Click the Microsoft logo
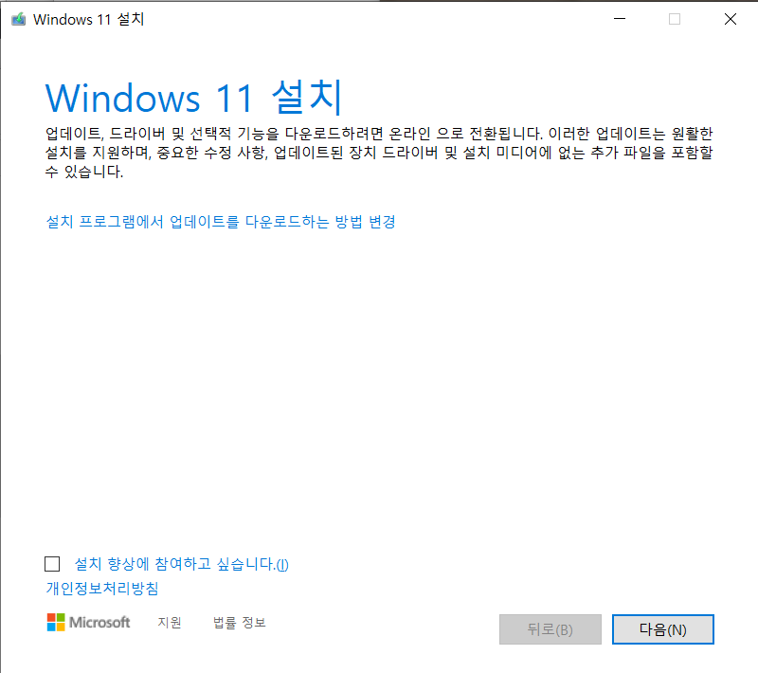The width and height of the screenshot is (758, 673). [x=88, y=622]
